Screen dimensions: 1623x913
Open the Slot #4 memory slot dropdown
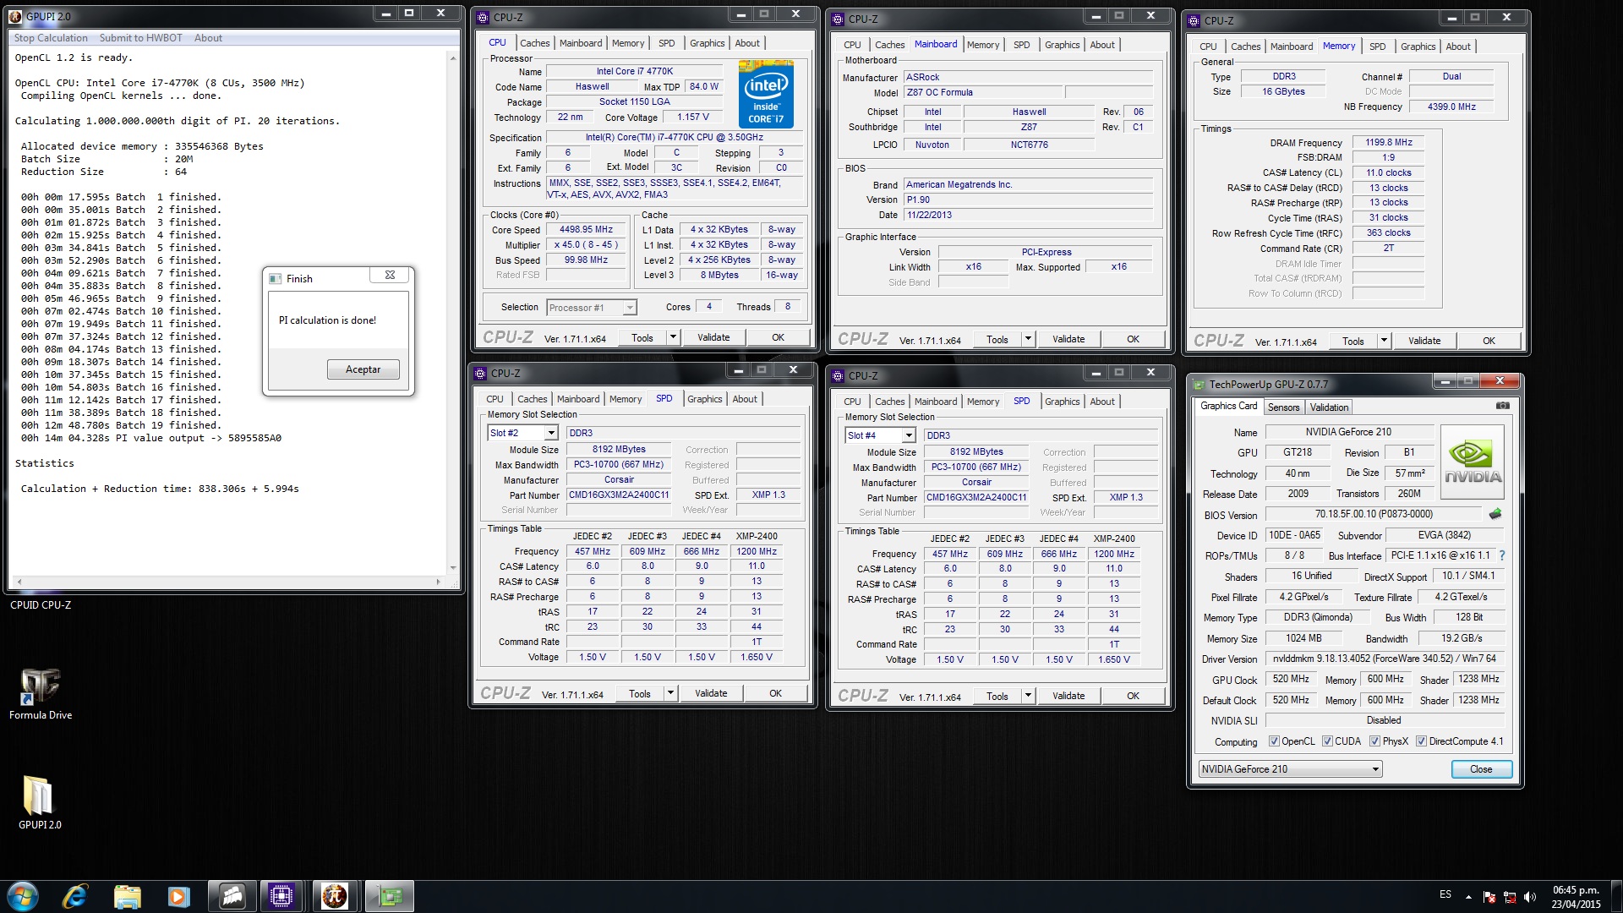pos(909,435)
